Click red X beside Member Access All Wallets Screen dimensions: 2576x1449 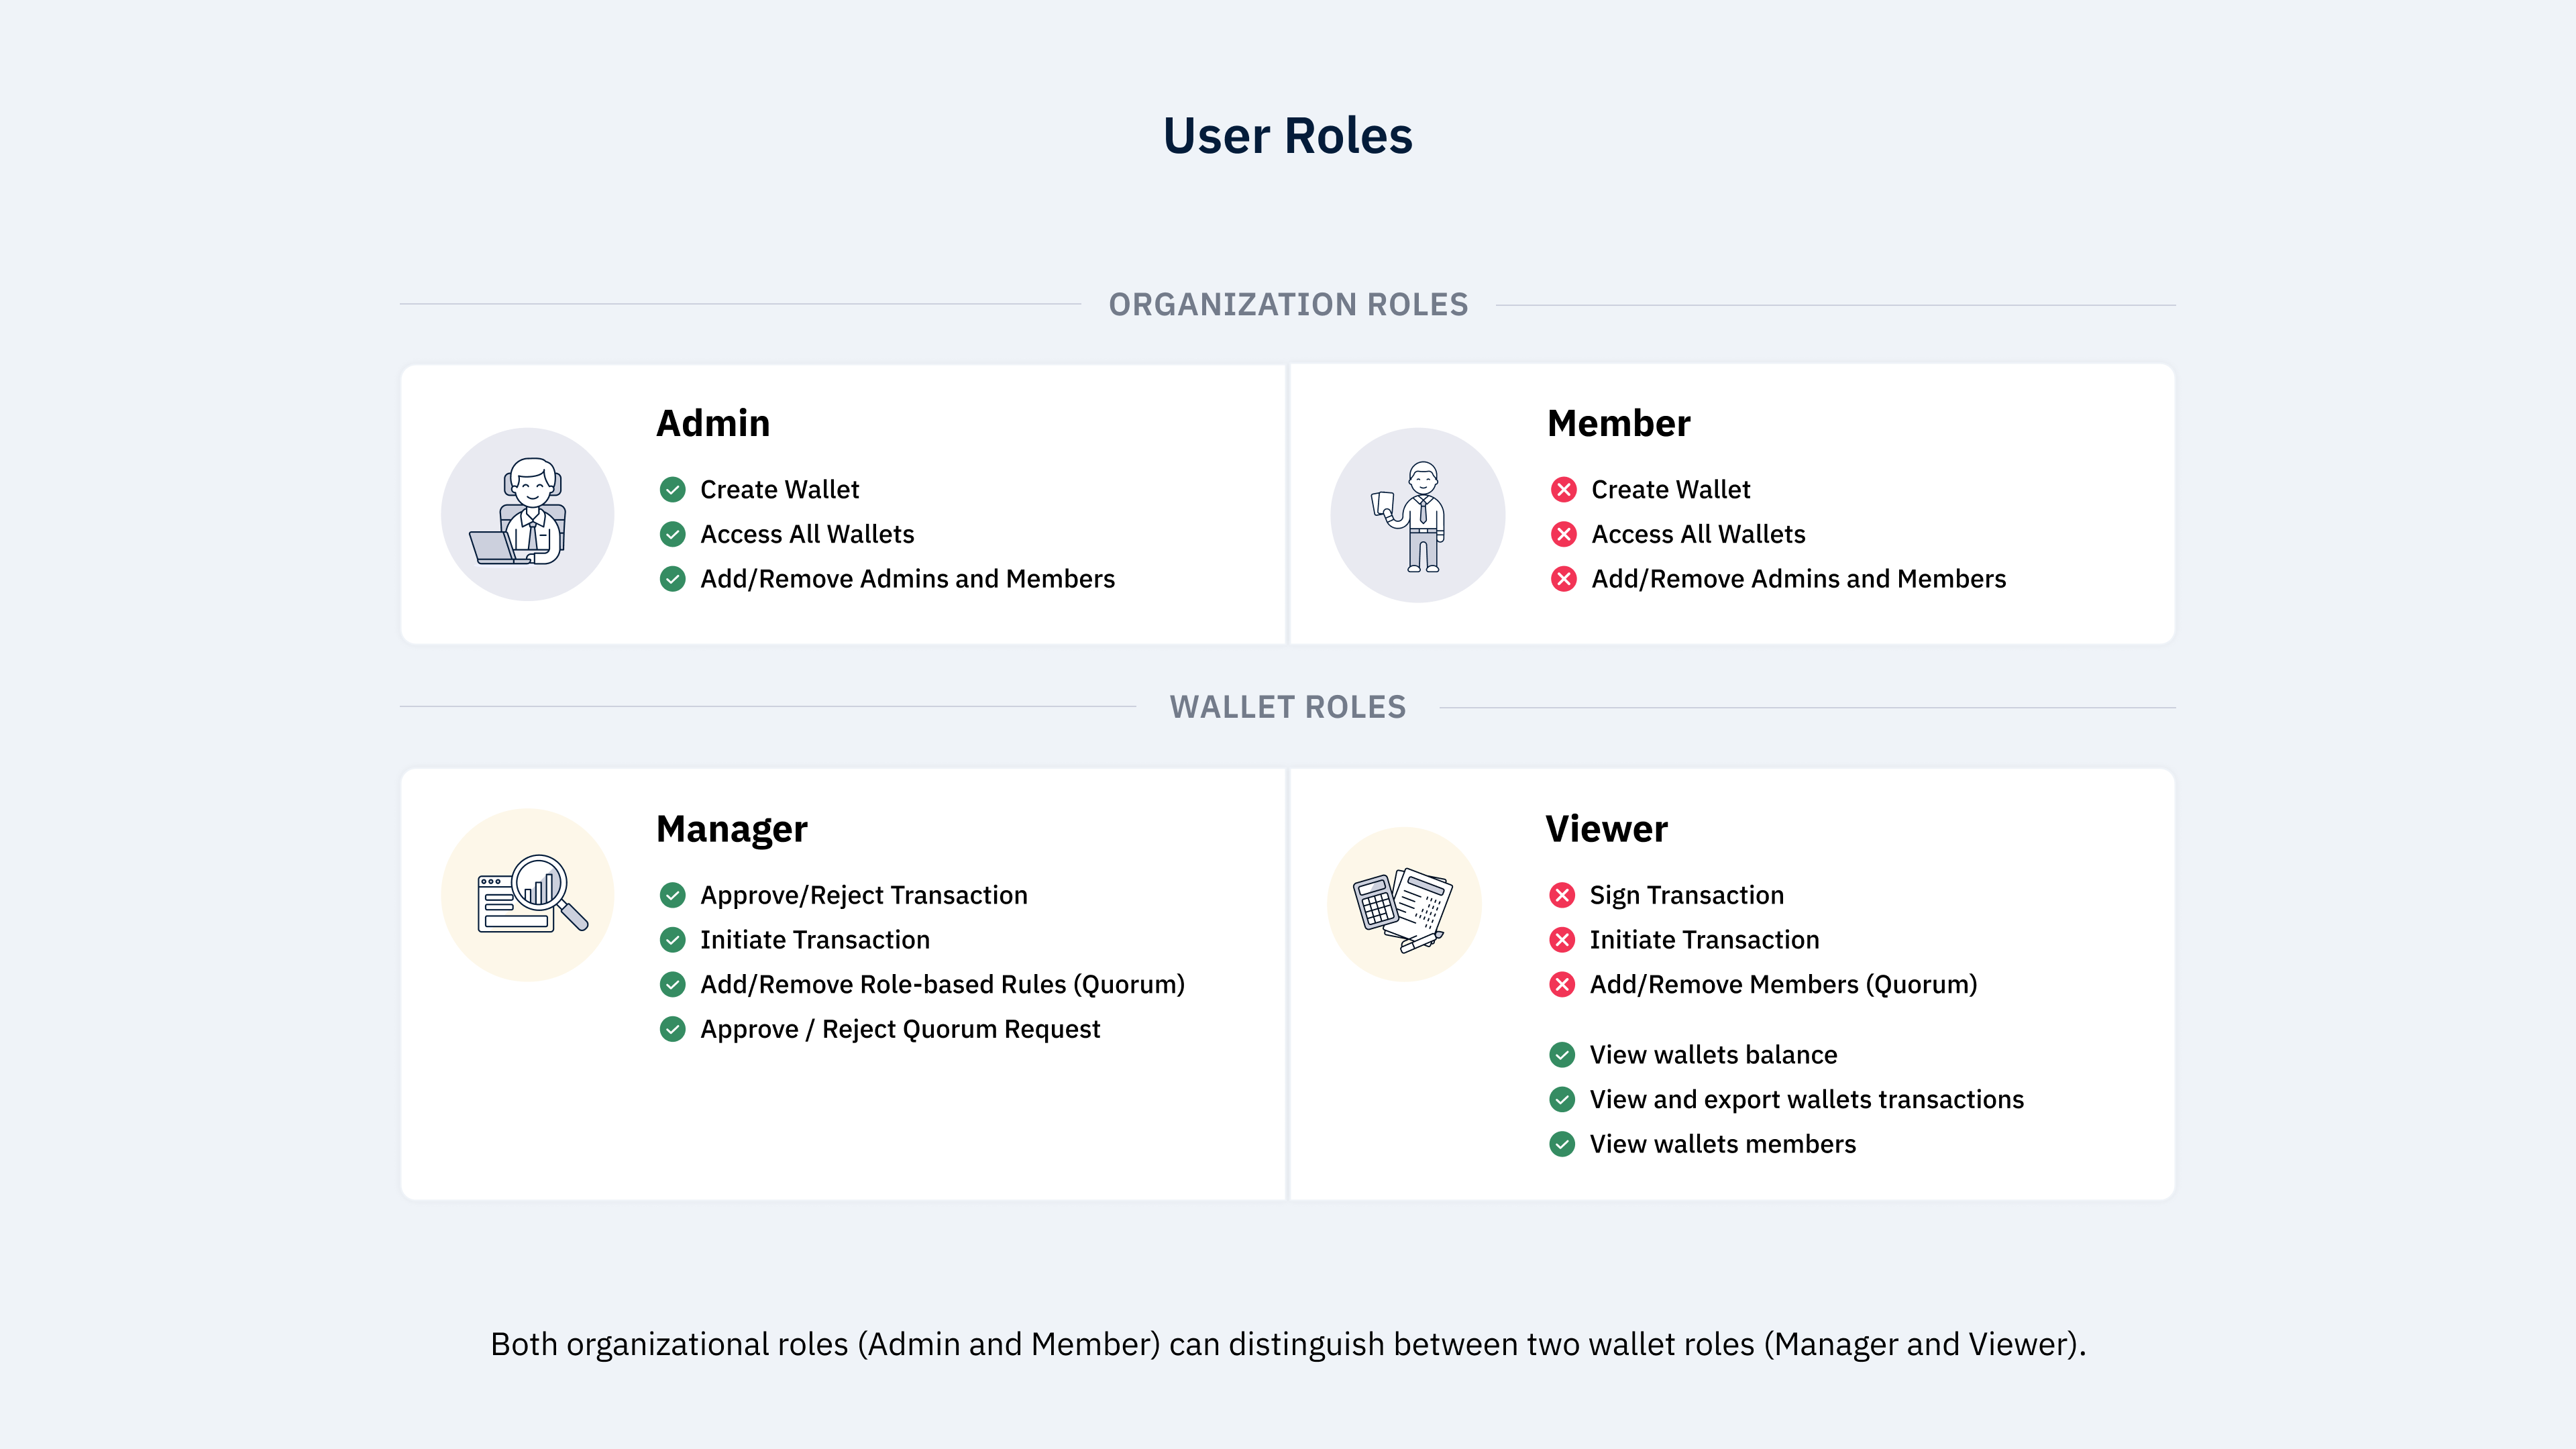pyautogui.click(x=1564, y=534)
